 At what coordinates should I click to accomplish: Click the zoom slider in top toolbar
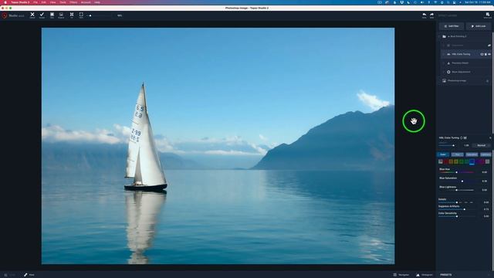click(100, 15)
